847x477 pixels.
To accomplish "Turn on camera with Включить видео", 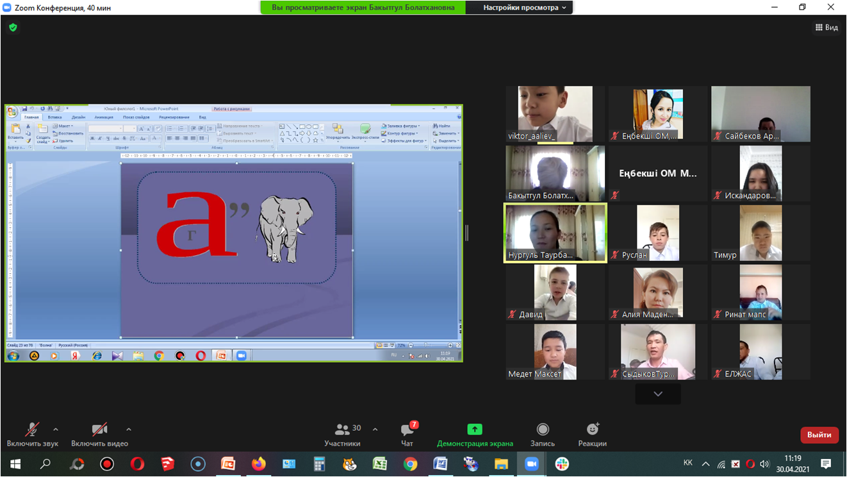I will [99, 430].
